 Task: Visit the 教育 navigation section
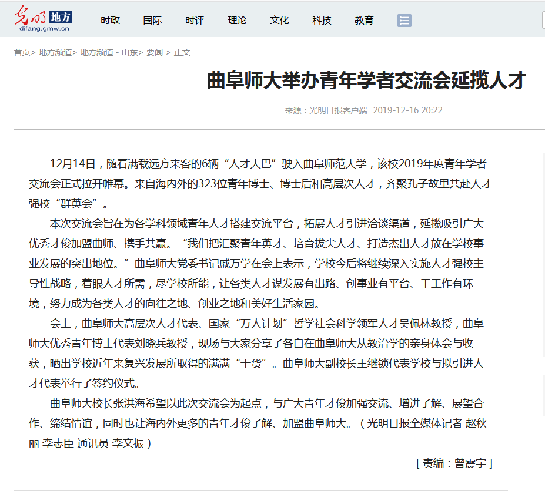tap(364, 21)
